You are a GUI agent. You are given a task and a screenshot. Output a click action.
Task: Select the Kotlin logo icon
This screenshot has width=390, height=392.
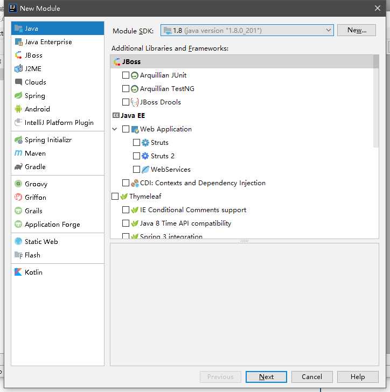pos(18,272)
